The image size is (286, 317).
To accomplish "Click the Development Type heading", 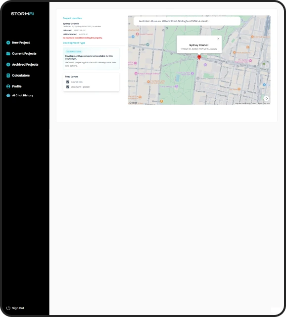I will coord(74,43).
